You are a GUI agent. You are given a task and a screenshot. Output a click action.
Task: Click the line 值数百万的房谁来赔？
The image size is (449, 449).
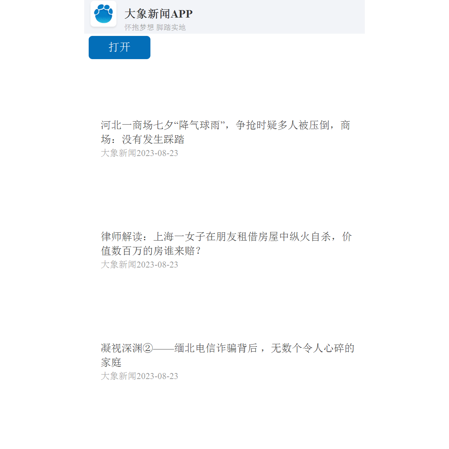coord(152,251)
